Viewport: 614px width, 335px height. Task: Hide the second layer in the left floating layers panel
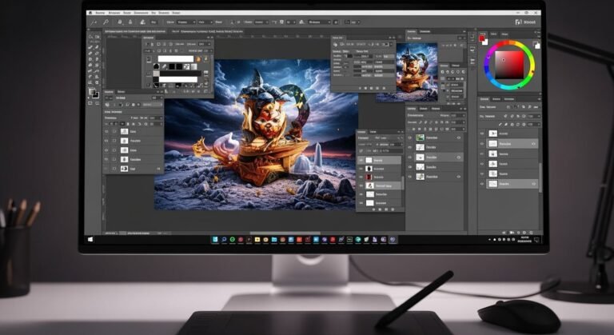click(106, 141)
